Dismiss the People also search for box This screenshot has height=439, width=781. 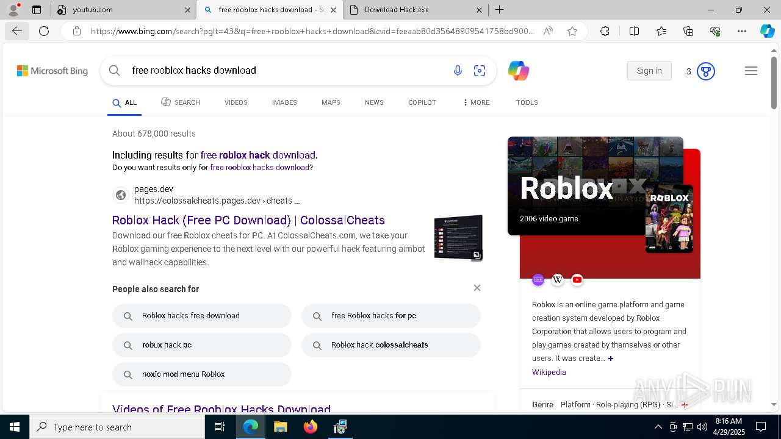click(477, 288)
